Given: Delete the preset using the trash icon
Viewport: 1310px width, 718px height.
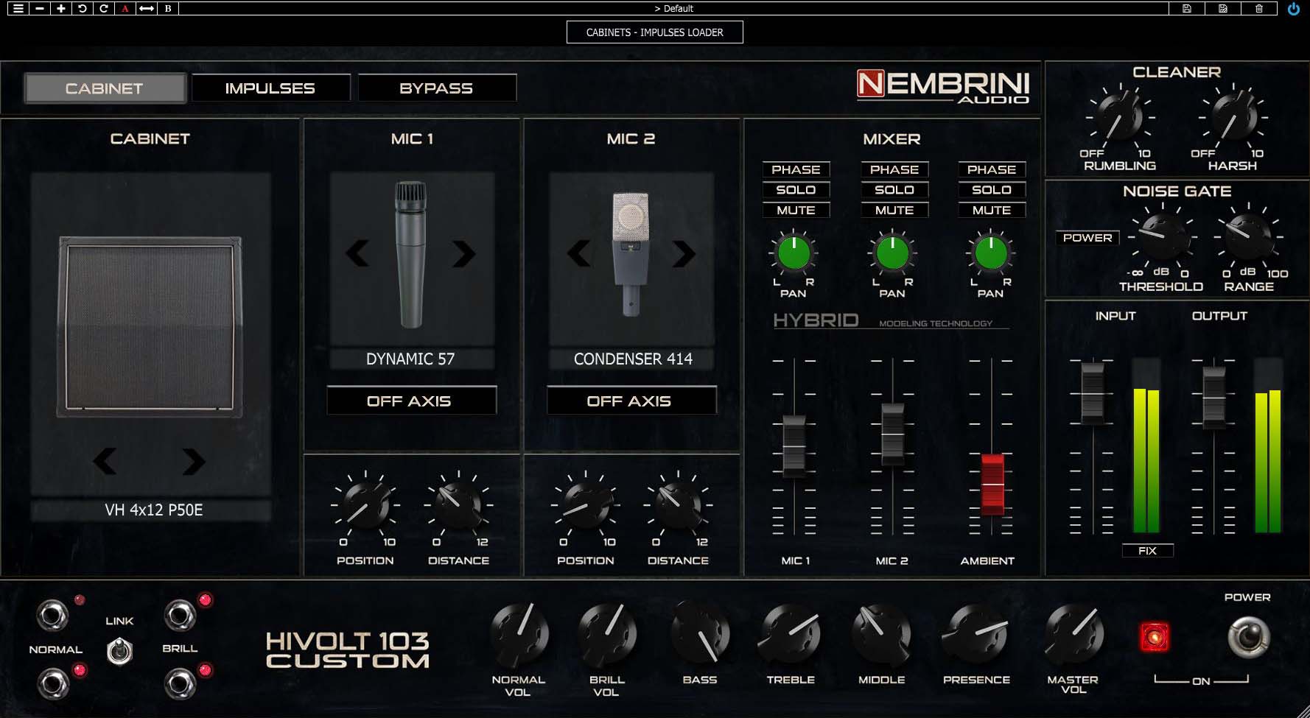Looking at the screenshot, I should point(1261,8).
